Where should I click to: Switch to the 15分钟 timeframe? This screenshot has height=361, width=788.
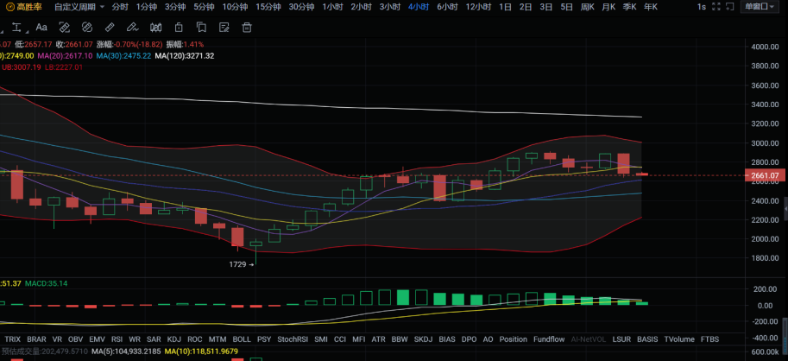pos(268,7)
